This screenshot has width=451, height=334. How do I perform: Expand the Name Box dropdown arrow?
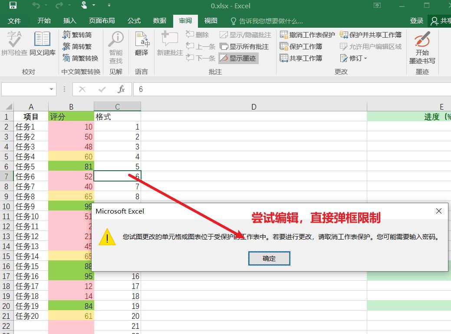coord(51,89)
